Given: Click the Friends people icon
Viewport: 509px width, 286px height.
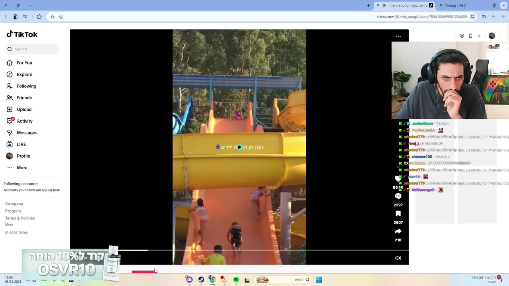Looking at the screenshot, I should tap(10, 98).
